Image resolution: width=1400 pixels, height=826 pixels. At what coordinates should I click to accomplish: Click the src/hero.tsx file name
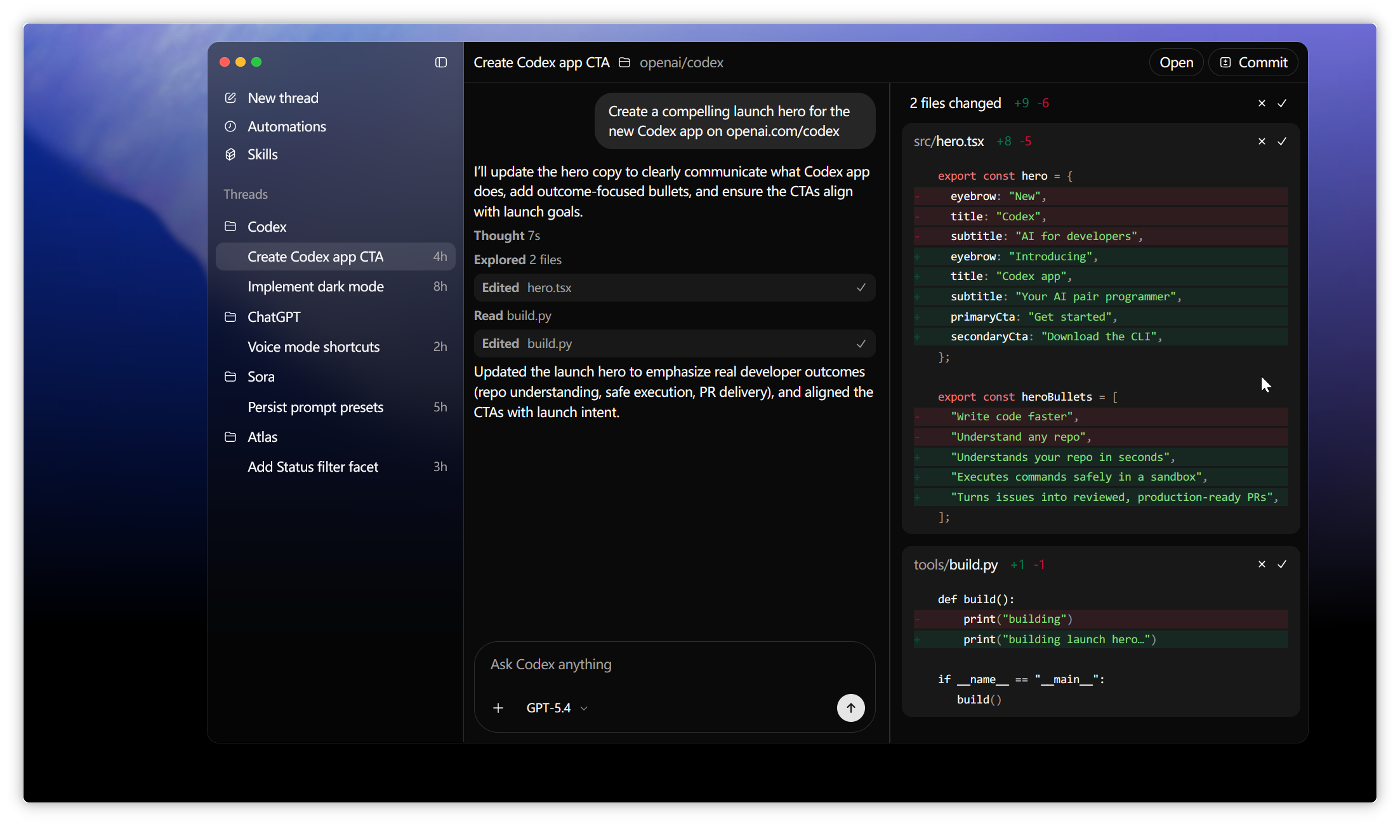(x=949, y=141)
